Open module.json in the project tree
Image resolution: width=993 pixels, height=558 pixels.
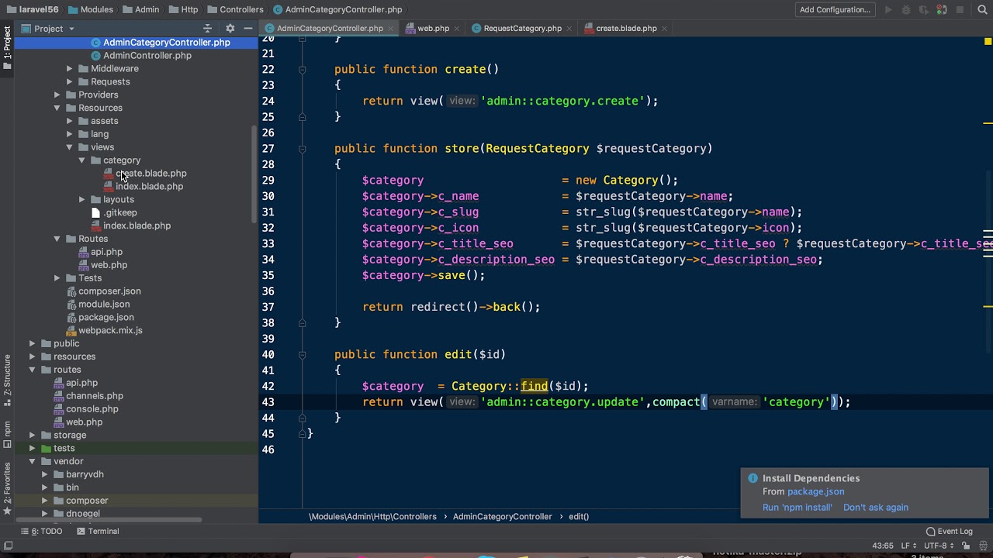104,304
